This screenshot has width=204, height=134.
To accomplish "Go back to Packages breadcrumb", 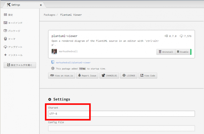I will pyautogui.click(x=49, y=15).
